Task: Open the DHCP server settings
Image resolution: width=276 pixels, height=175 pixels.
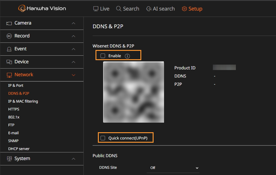Action: point(19,149)
